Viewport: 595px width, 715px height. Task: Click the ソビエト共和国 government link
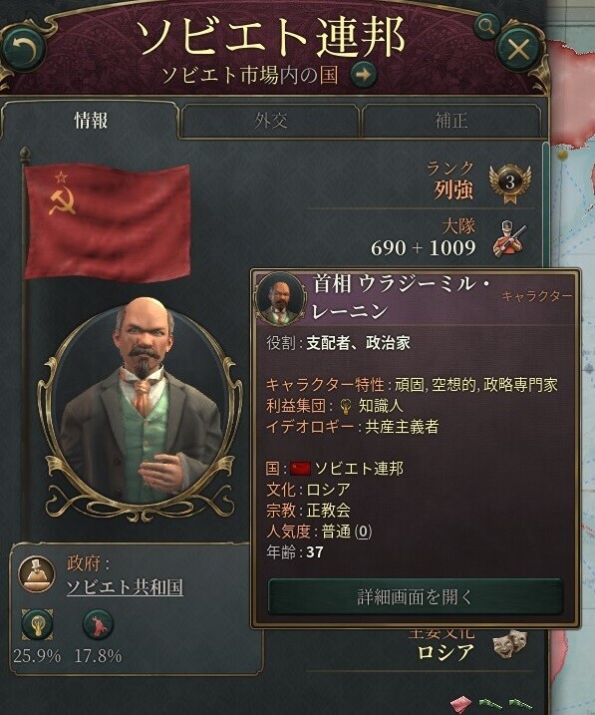[x=125, y=587]
